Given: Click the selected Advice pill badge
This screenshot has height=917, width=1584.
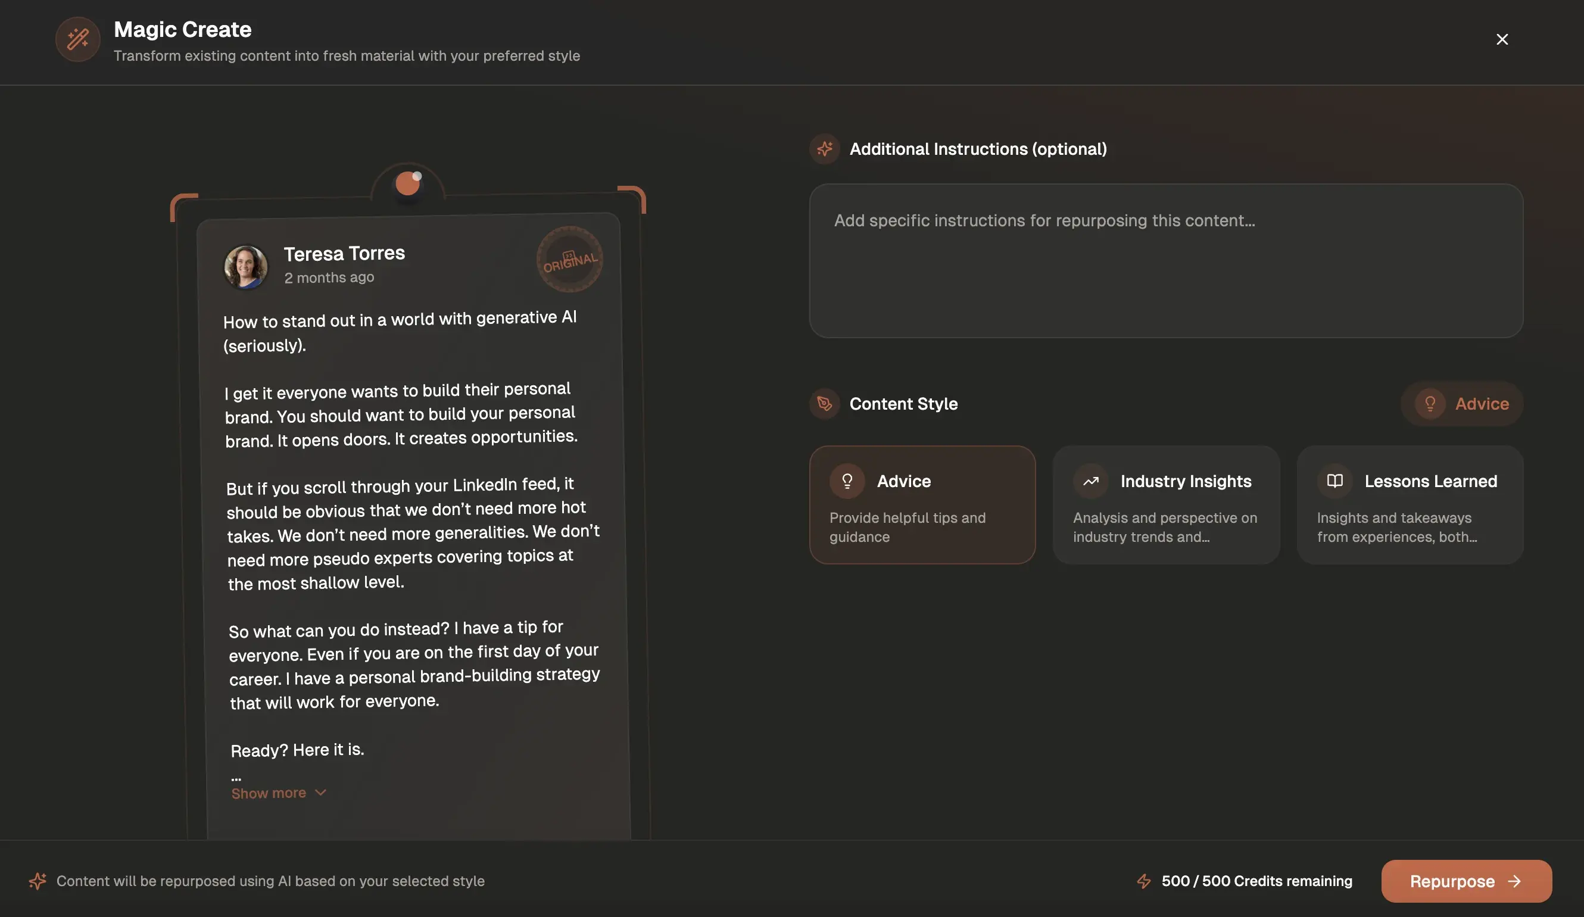Looking at the screenshot, I should (1461, 404).
